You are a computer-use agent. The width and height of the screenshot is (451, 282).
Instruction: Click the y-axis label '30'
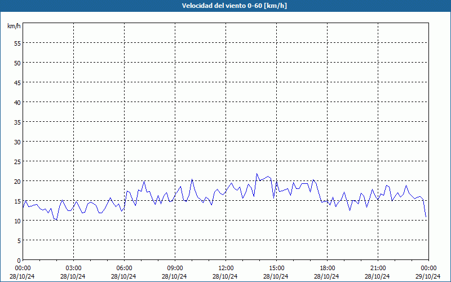(17, 143)
